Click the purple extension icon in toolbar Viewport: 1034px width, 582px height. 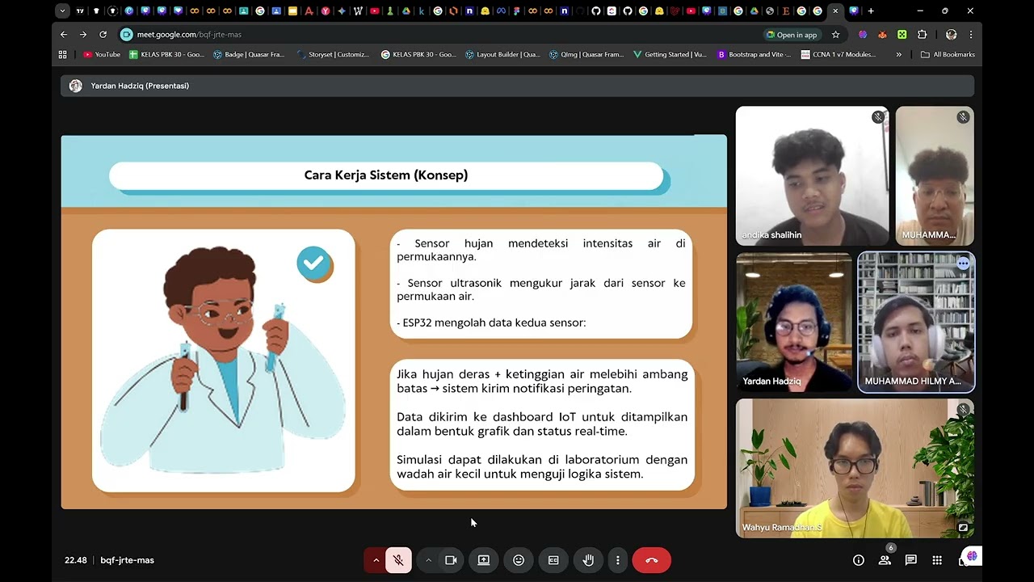coord(863,35)
